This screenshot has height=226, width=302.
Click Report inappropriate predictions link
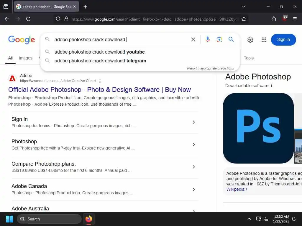tap(210, 68)
